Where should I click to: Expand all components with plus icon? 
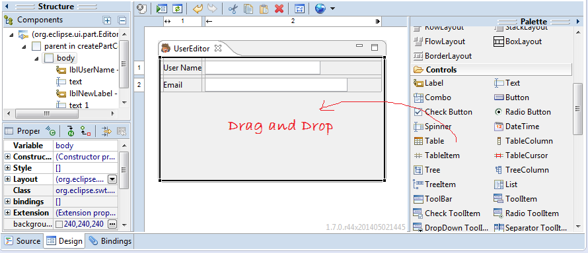pos(107,20)
